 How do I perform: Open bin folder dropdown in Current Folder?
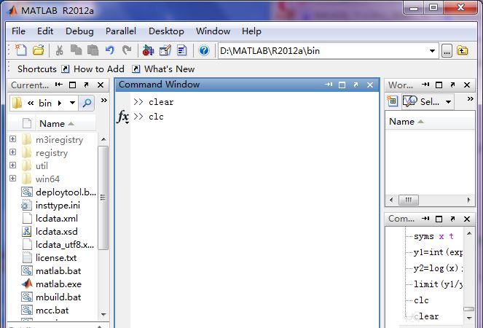click(x=72, y=103)
